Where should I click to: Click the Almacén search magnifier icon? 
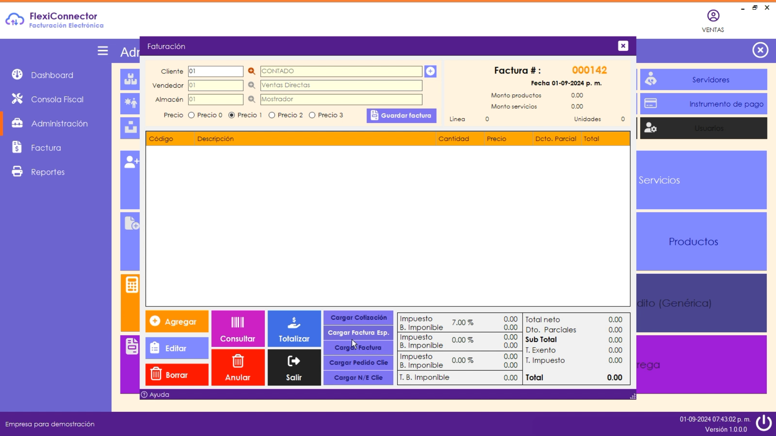point(251,99)
